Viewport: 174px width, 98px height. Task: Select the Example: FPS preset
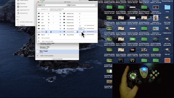(x=57, y=48)
